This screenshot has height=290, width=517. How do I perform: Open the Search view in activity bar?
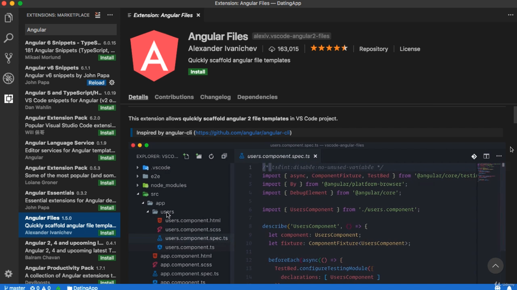pyautogui.click(x=9, y=38)
